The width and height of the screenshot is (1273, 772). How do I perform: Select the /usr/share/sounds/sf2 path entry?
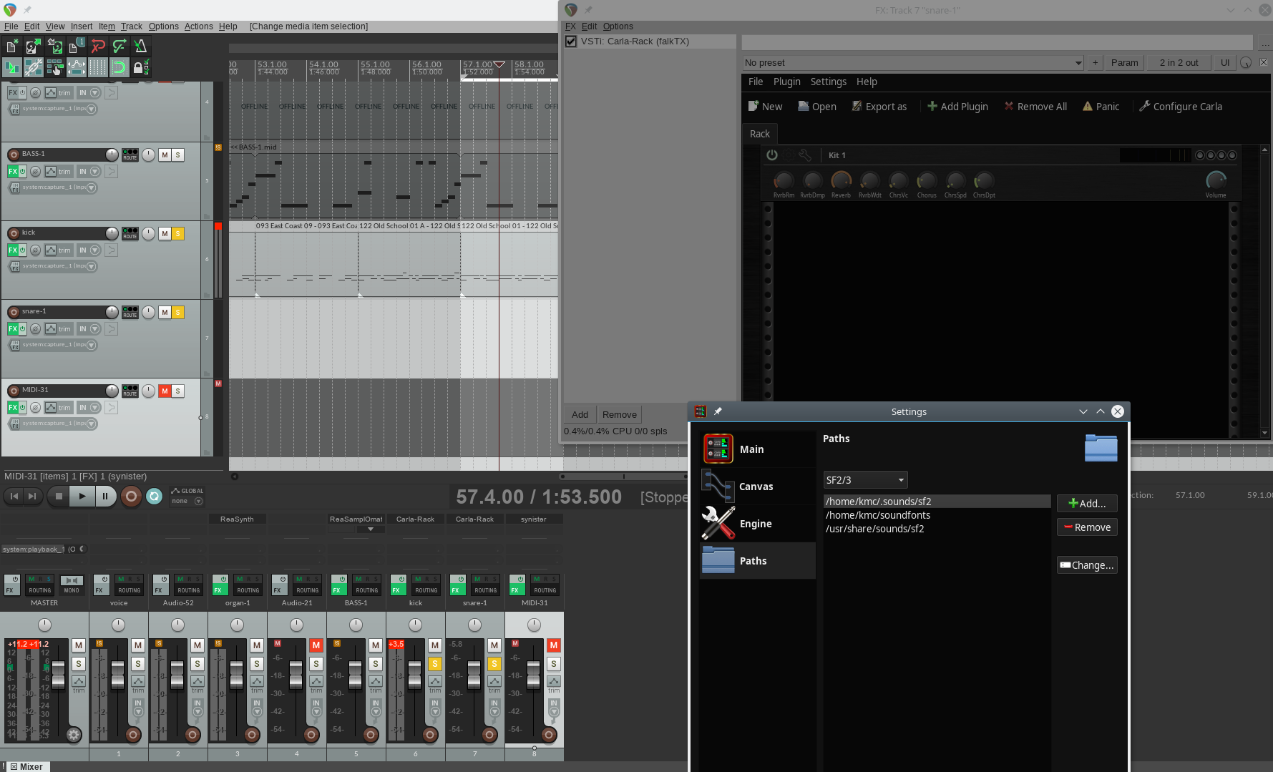click(x=874, y=529)
